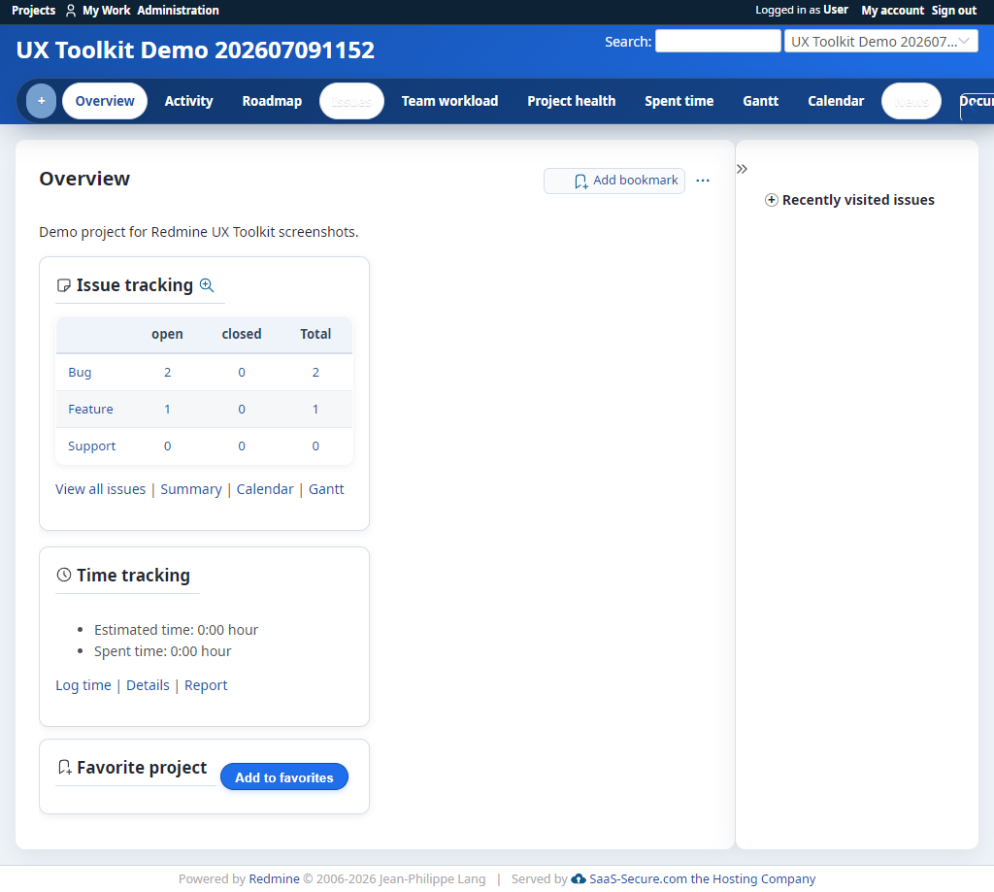
Task: Open the Project health tab
Action: point(571,102)
